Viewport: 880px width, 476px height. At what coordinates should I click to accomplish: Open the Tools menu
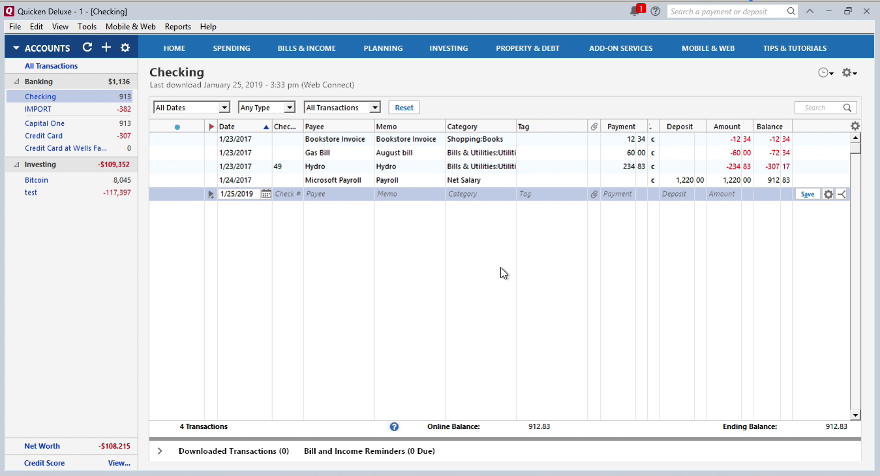(x=87, y=27)
